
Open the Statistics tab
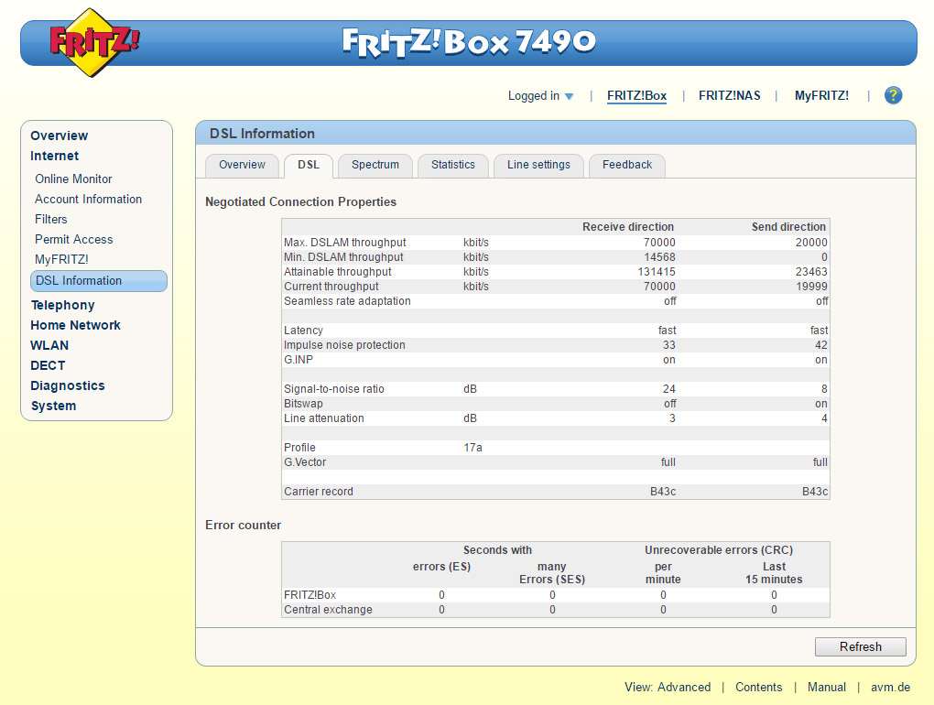tap(453, 166)
